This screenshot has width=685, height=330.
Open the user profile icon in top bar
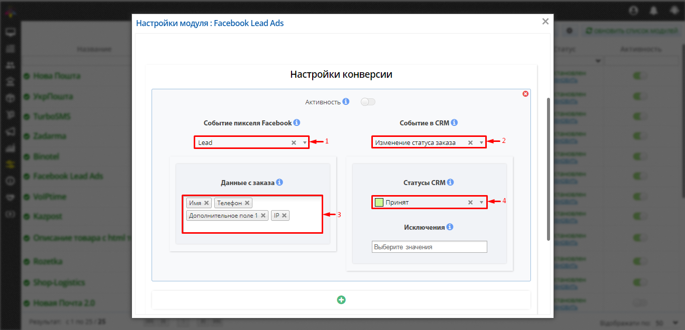(633, 10)
